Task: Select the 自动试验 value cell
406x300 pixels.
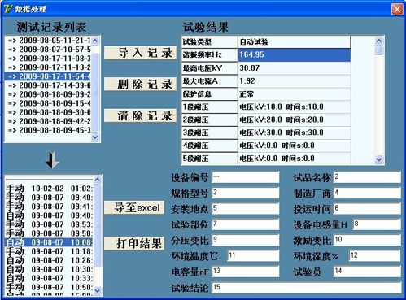Action: pyautogui.click(x=295, y=41)
